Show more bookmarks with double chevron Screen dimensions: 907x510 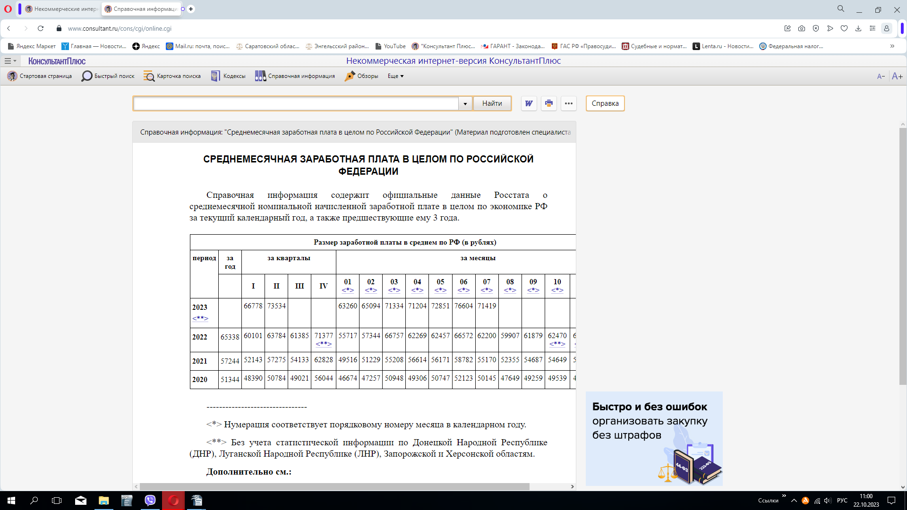click(892, 46)
